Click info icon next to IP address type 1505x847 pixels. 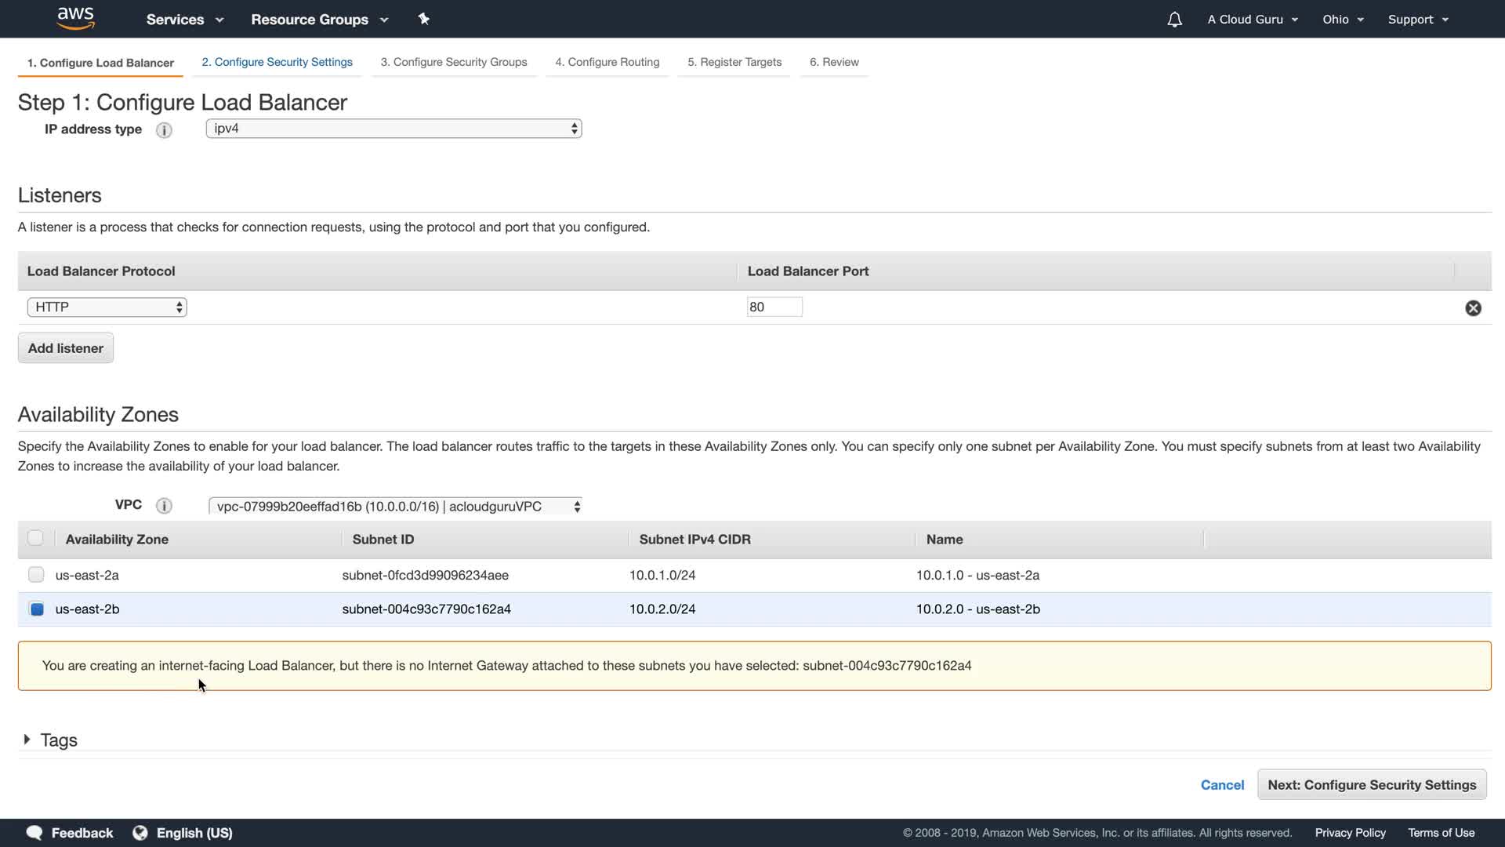[x=164, y=130]
